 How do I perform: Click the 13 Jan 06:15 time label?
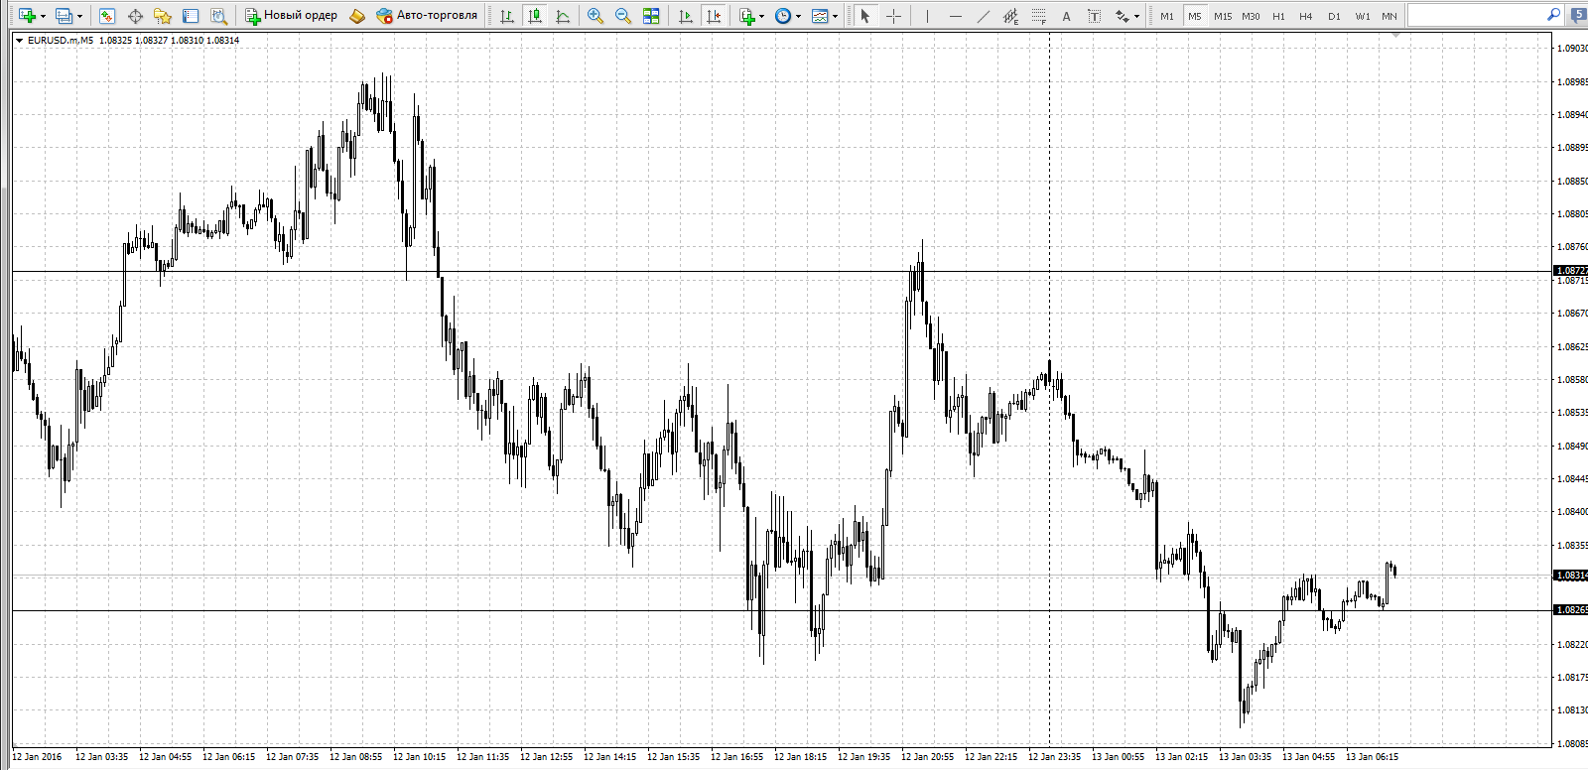click(1372, 757)
